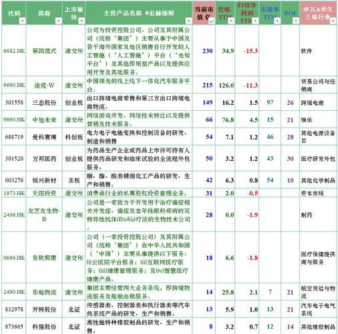338x334 pixels.
Task: Select the industry cell 其他橡胶制品
Action: [x=318, y=327]
